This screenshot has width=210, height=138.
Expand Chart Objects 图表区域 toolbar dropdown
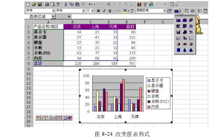165,11
